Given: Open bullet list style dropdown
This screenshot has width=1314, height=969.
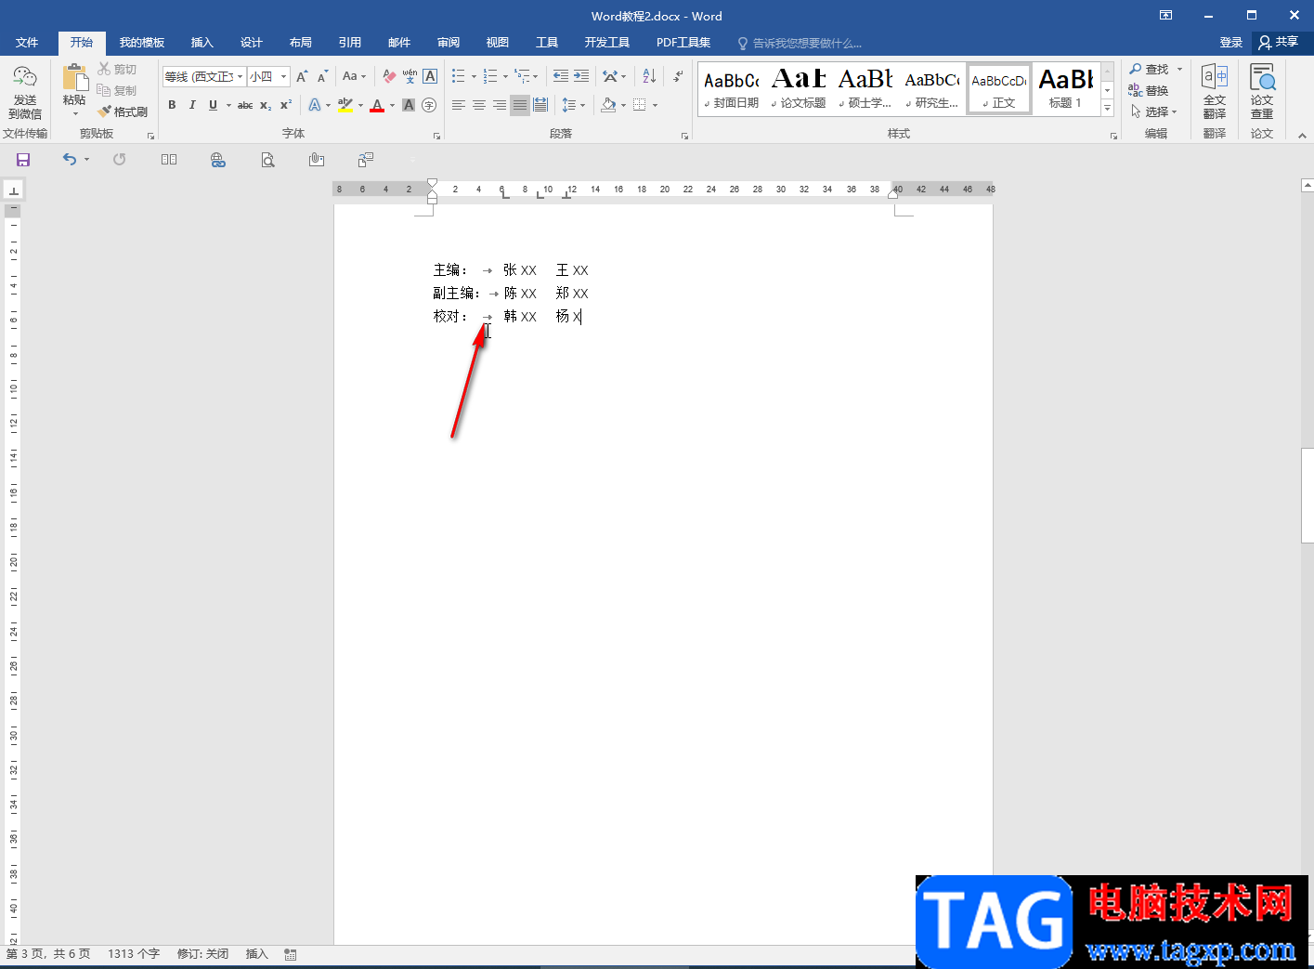Looking at the screenshot, I should pyautogui.click(x=474, y=77).
